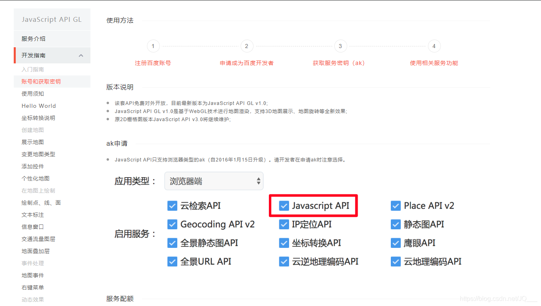Click step 3 circle icon

click(x=340, y=46)
